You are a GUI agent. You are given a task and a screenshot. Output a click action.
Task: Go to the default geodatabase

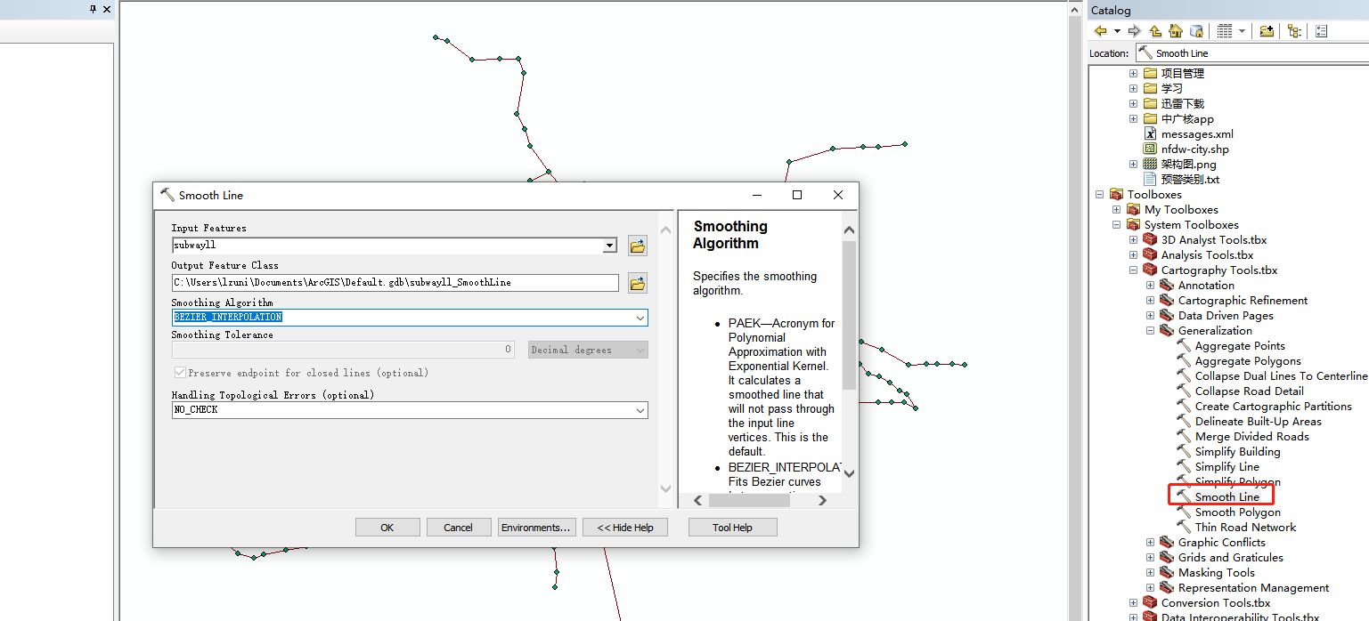[x=1196, y=31]
